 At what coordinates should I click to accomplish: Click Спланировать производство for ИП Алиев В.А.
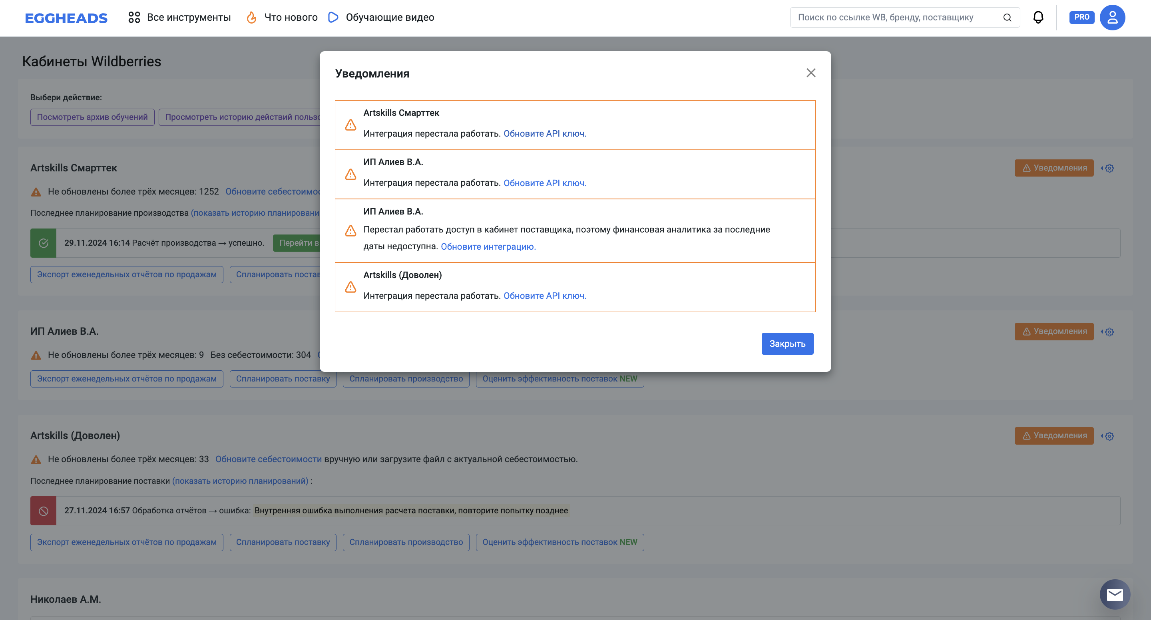tap(406, 379)
